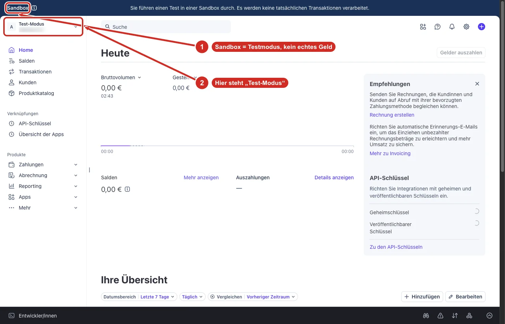Click Details anzeigen next to Auszahlungen

[334, 177]
